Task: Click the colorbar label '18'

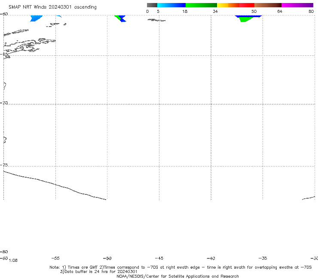Action: tap(185, 11)
